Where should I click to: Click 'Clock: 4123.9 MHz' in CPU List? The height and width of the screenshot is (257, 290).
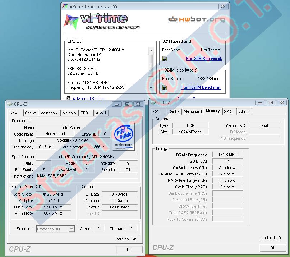click(x=84, y=59)
